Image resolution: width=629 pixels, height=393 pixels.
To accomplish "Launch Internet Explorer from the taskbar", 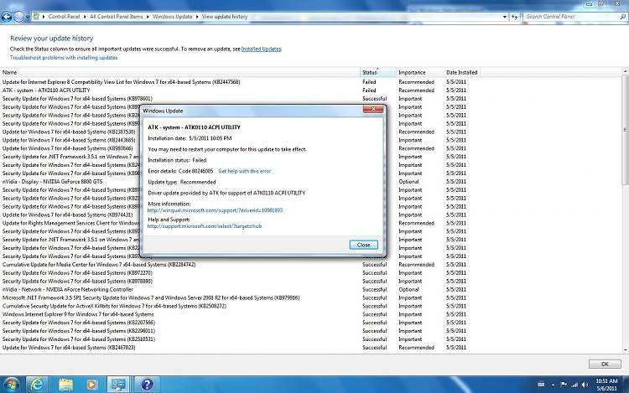I will click(x=37, y=385).
